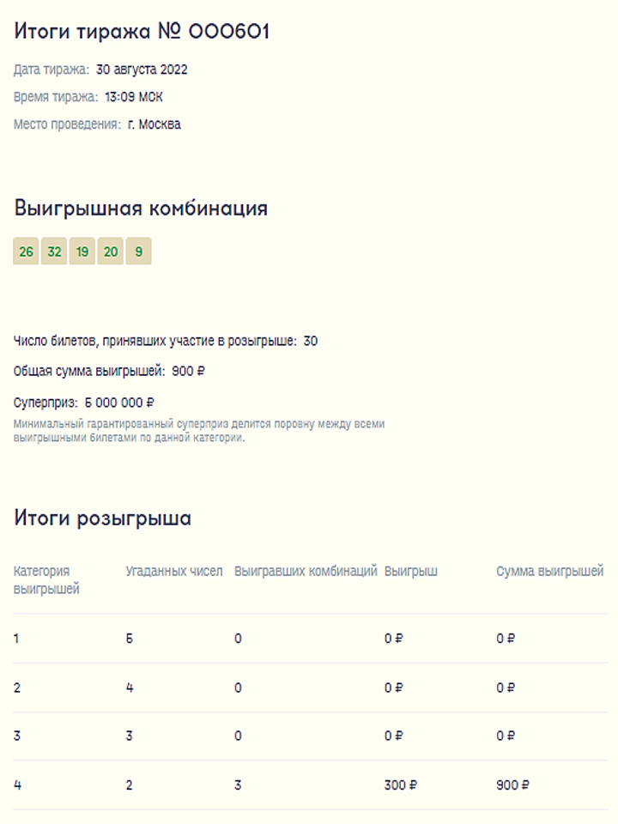
Task: Click winning number ball 26
Action: click(x=26, y=251)
